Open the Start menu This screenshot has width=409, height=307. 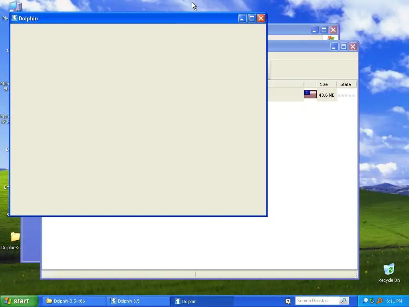click(x=19, y=301)
